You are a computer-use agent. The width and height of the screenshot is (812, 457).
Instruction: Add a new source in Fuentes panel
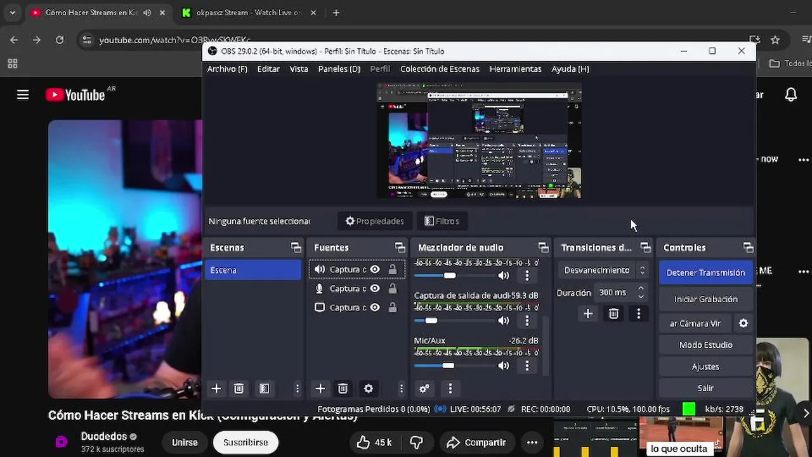[320, 388]
